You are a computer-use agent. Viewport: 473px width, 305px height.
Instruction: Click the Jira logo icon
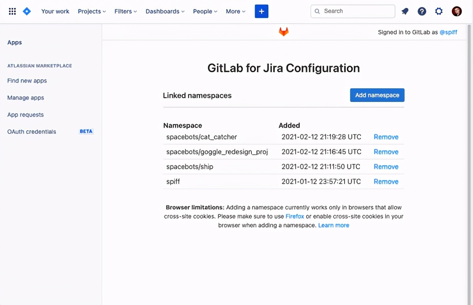coord(26,11)
